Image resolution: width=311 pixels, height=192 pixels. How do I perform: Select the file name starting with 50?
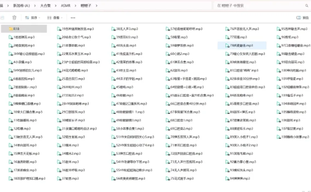(x=130, y=129)
